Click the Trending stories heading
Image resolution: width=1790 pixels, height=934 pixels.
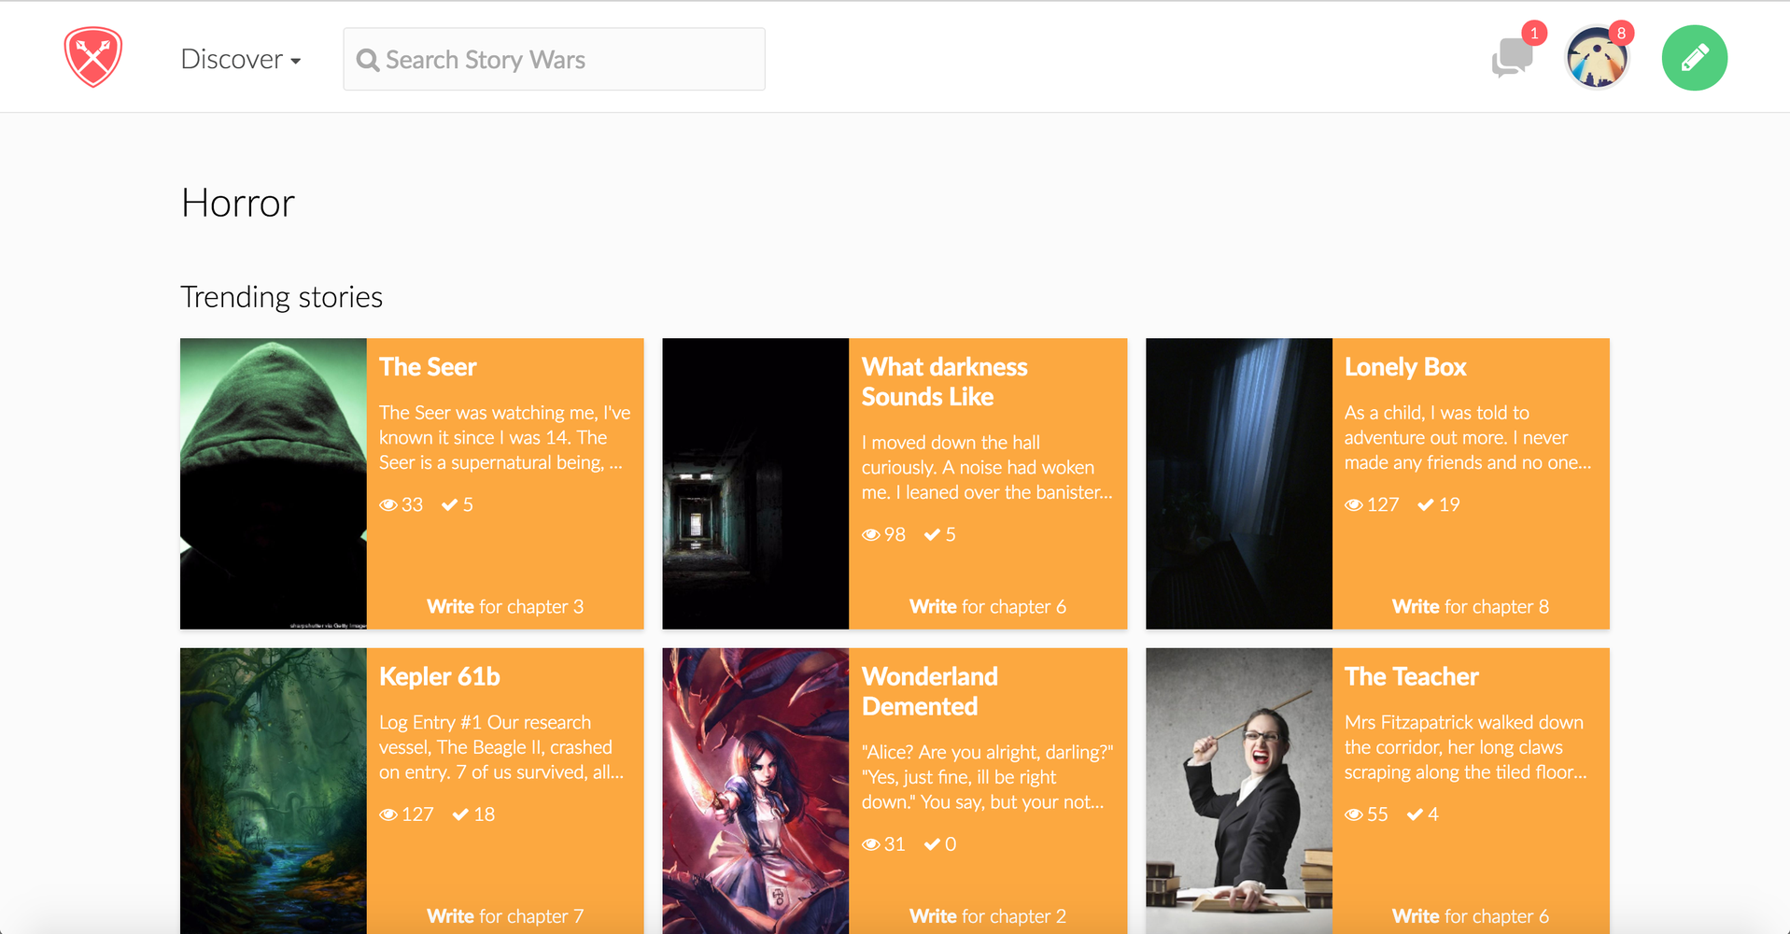pos(281,297)
